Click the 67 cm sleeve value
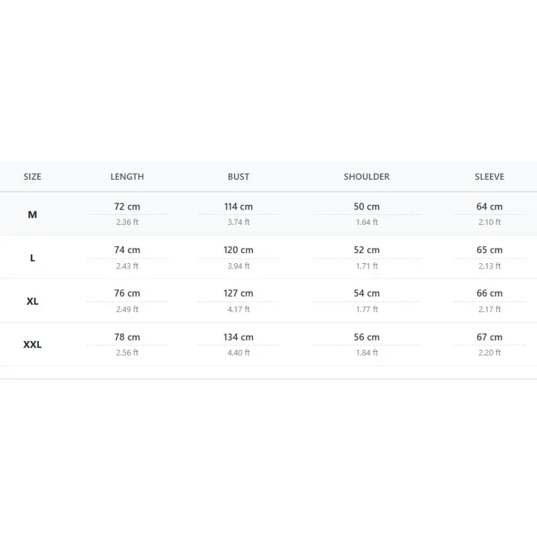Image resolution: width=537 pixels, height=537 pixels. 489,337
